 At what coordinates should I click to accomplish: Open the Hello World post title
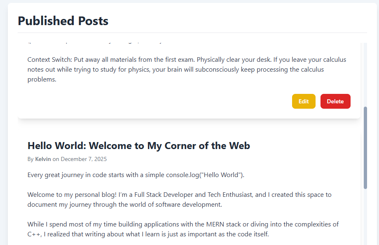pyautogui.click(x=138, y=146)
